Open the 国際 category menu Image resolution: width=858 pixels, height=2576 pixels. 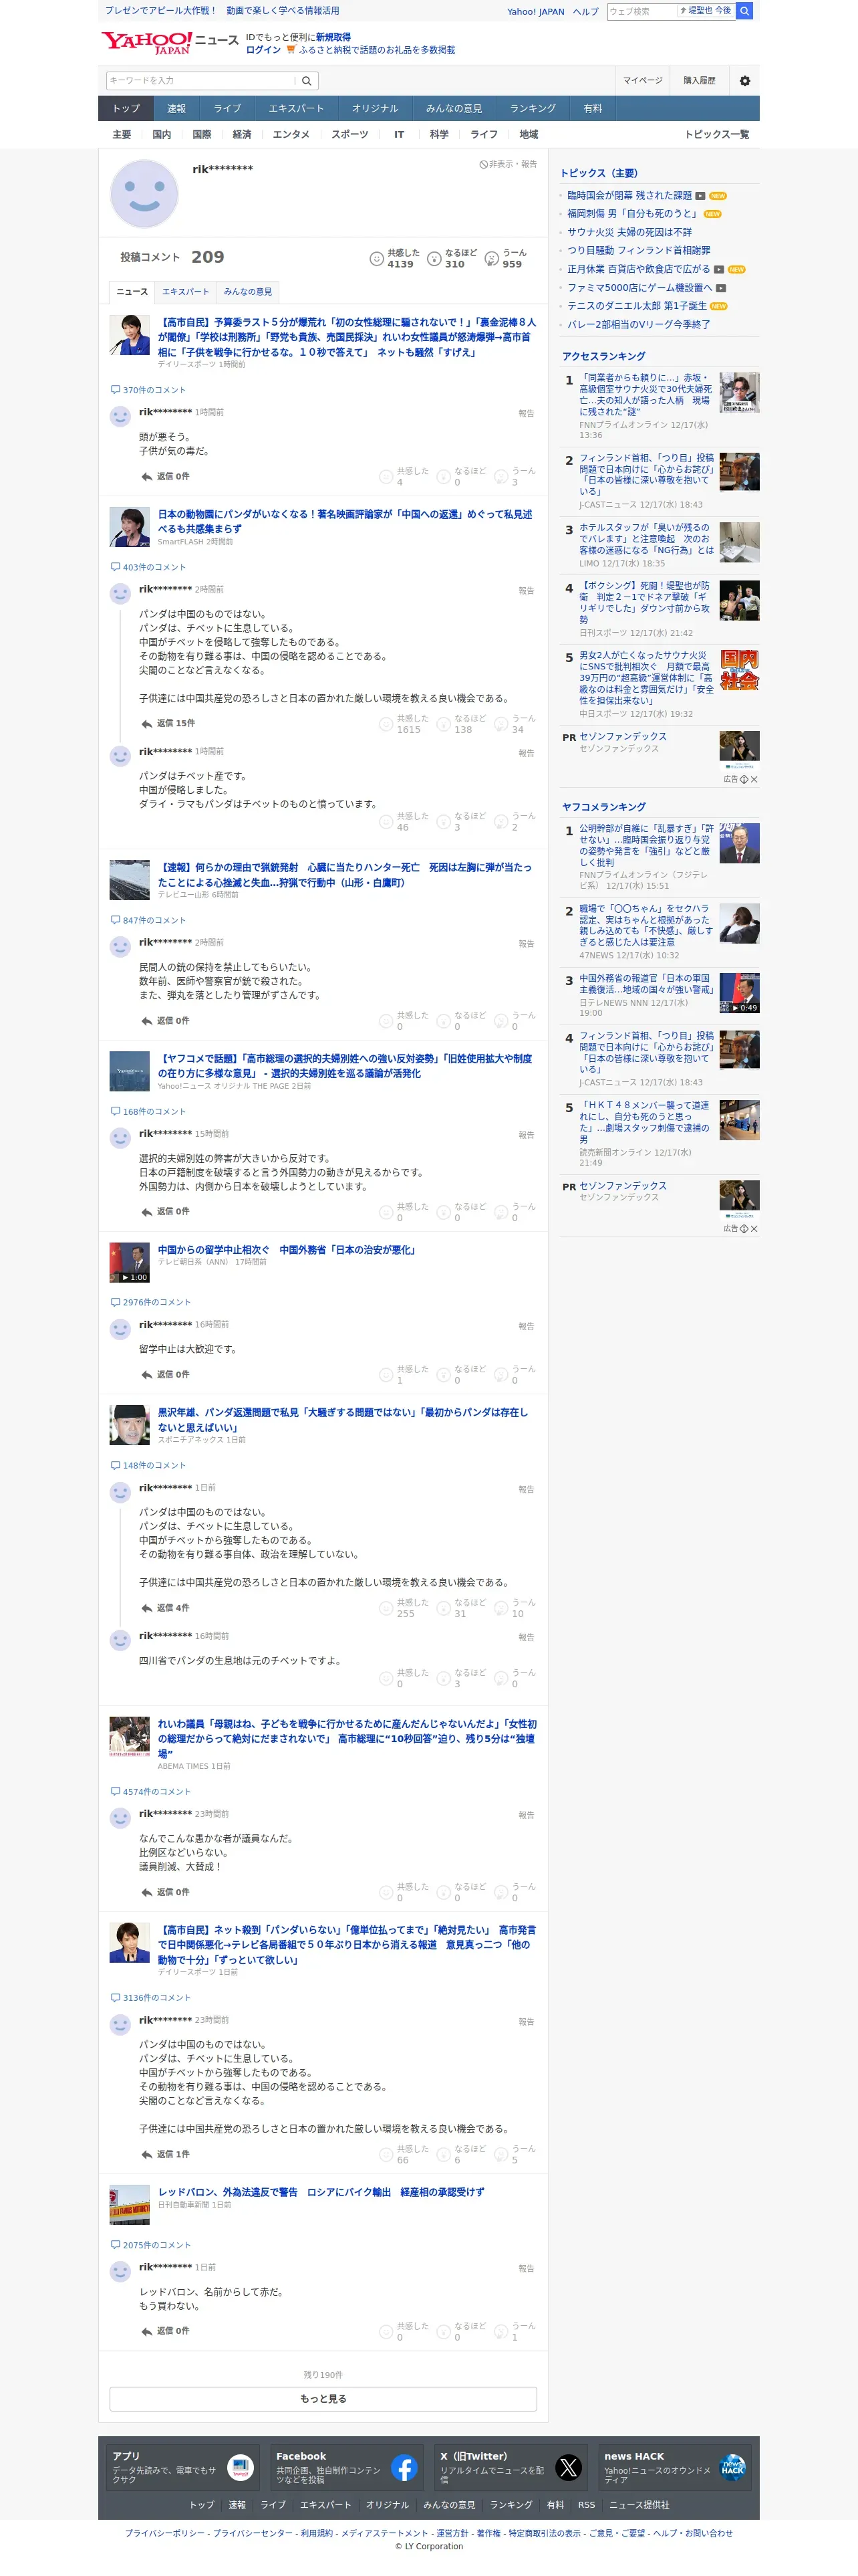click(x=202, y=134)
